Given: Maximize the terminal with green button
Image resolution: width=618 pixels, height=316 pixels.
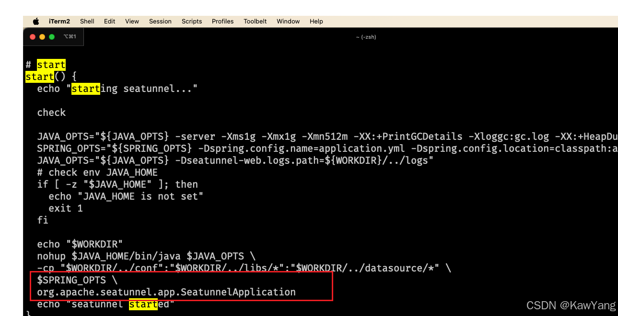Looking at the screenshot, I should point(52,37).
